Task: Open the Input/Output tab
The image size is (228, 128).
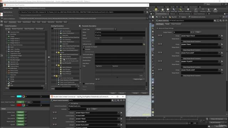Action: 27,22
